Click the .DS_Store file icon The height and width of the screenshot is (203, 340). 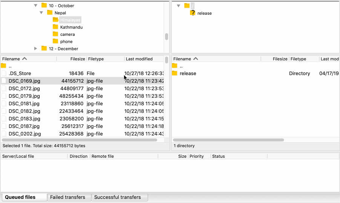[4, 73]
